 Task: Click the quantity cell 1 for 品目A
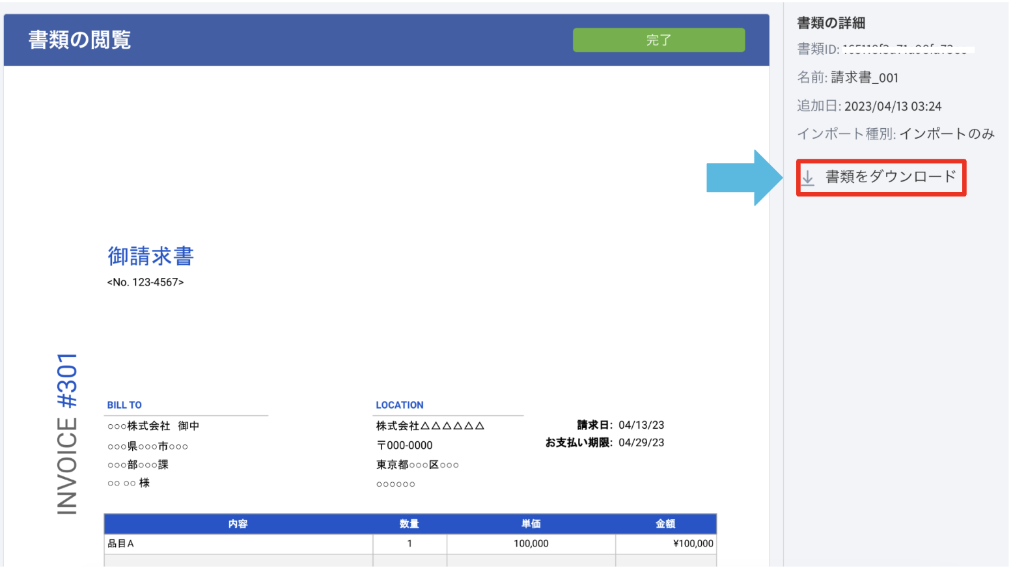409,544
